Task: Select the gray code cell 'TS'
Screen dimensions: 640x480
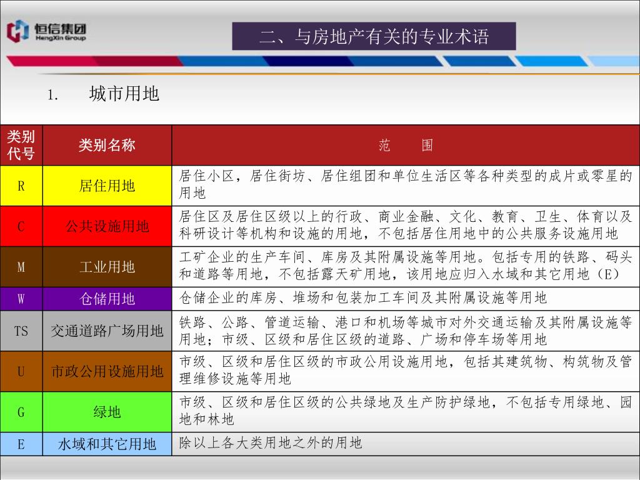Action: pos(21,331)
